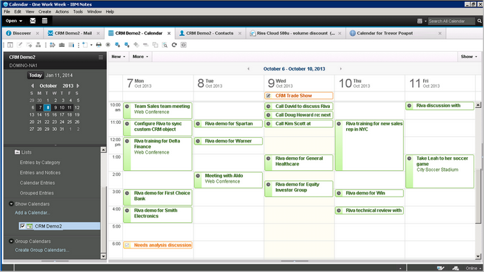Uncheck the CRM Demo2 calendar checkbox
The width and height of the screenshot is (484, 272).
click(x=23, y=226)
